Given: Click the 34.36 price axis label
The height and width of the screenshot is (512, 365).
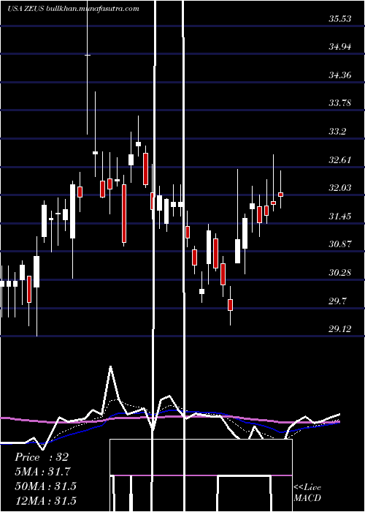Looking at the screenshot, I should pos(340,75).
